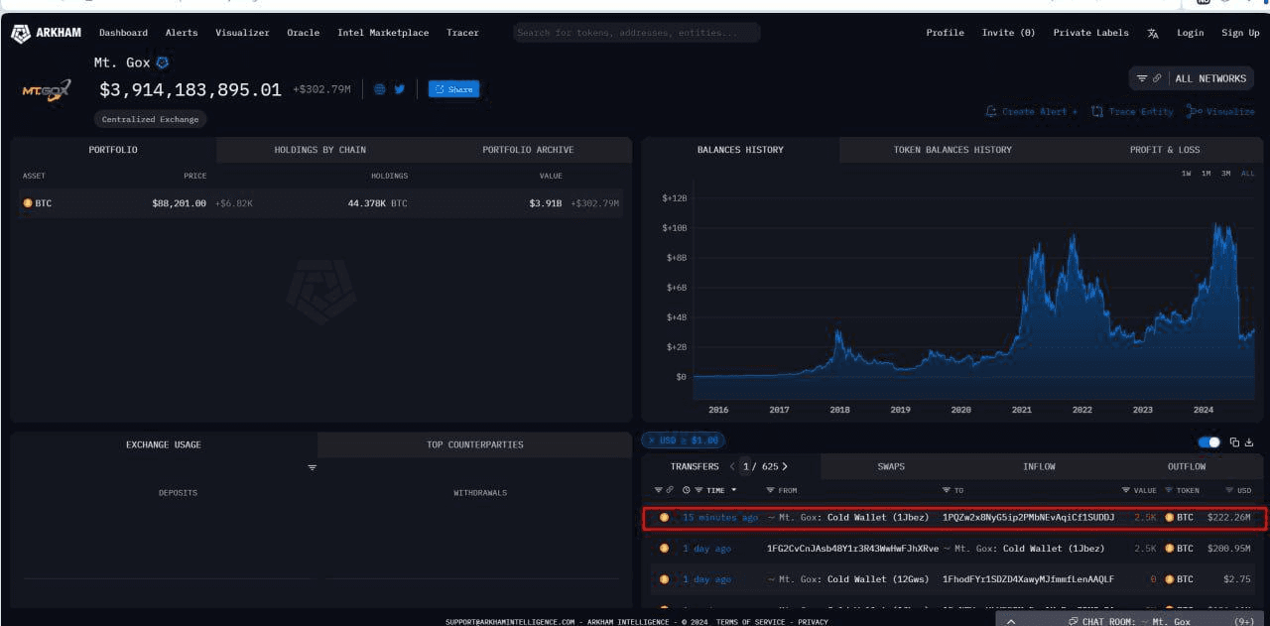Open the Private Labels link
The width and height of the screenshot is (1270, 626).
click(1090, 33)
